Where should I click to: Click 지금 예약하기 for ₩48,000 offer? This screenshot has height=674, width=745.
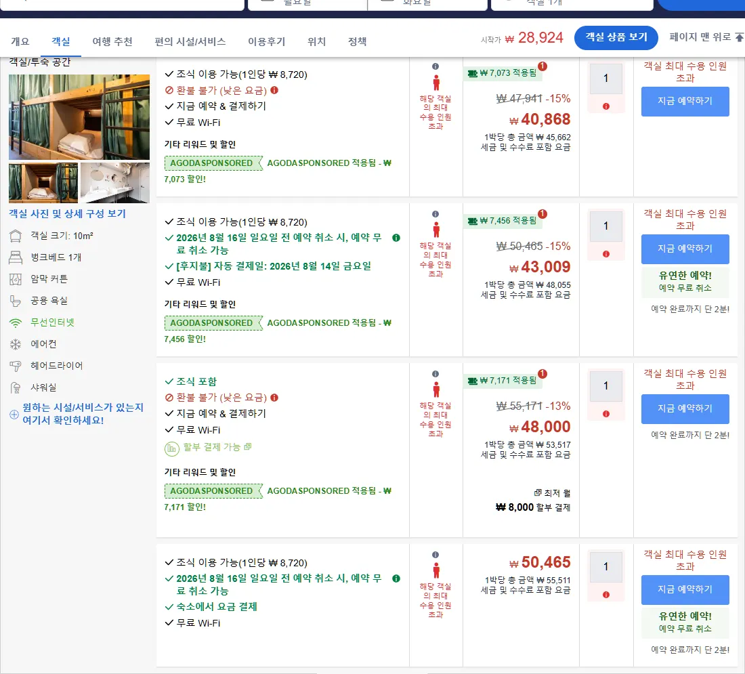point(685,408)
